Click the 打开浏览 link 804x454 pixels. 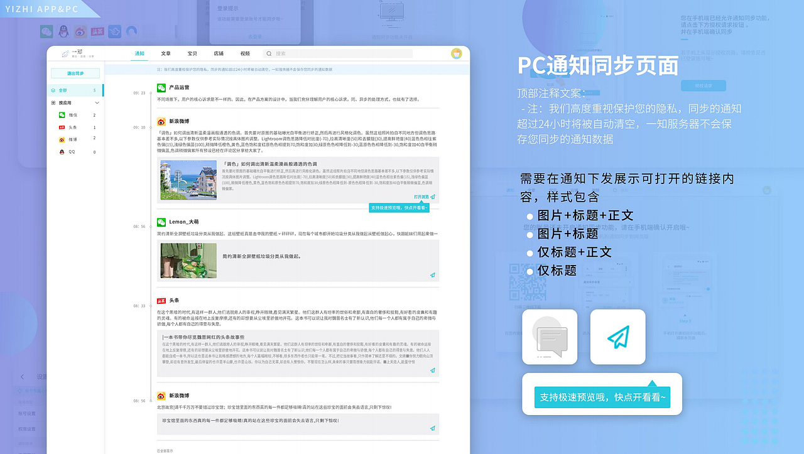tap(421, 197)
